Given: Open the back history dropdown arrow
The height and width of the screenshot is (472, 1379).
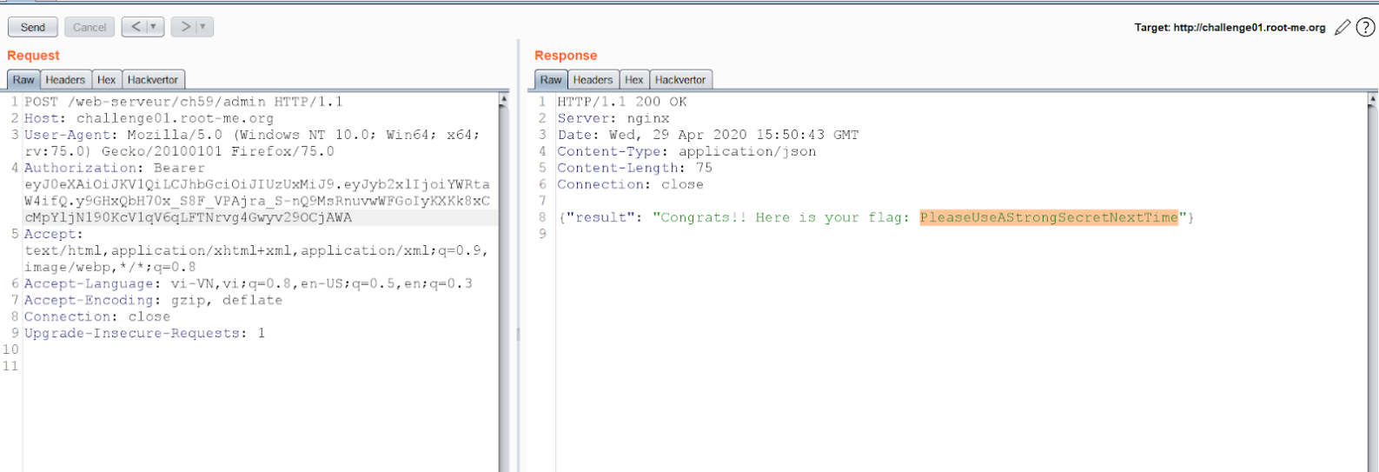Looking at the screenshot, I should [154, 27].
